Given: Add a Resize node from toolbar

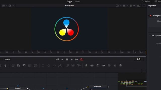Looking at the screenshot, I should click(x=30, y=65).
